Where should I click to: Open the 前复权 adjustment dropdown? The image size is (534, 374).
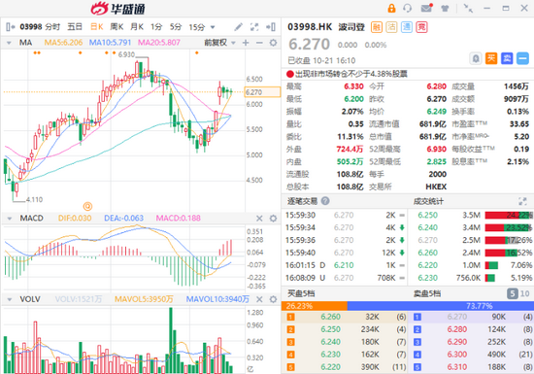coord(219,43)
